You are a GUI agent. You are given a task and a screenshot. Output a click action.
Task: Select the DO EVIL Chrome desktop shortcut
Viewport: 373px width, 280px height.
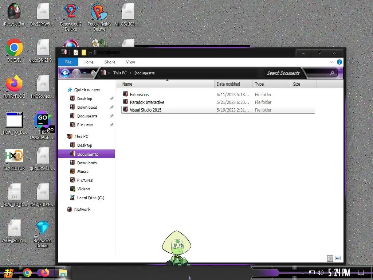pyautogui.click(x=14, y=50)
